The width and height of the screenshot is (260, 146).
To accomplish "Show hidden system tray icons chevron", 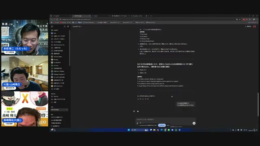I will (230, 130).
